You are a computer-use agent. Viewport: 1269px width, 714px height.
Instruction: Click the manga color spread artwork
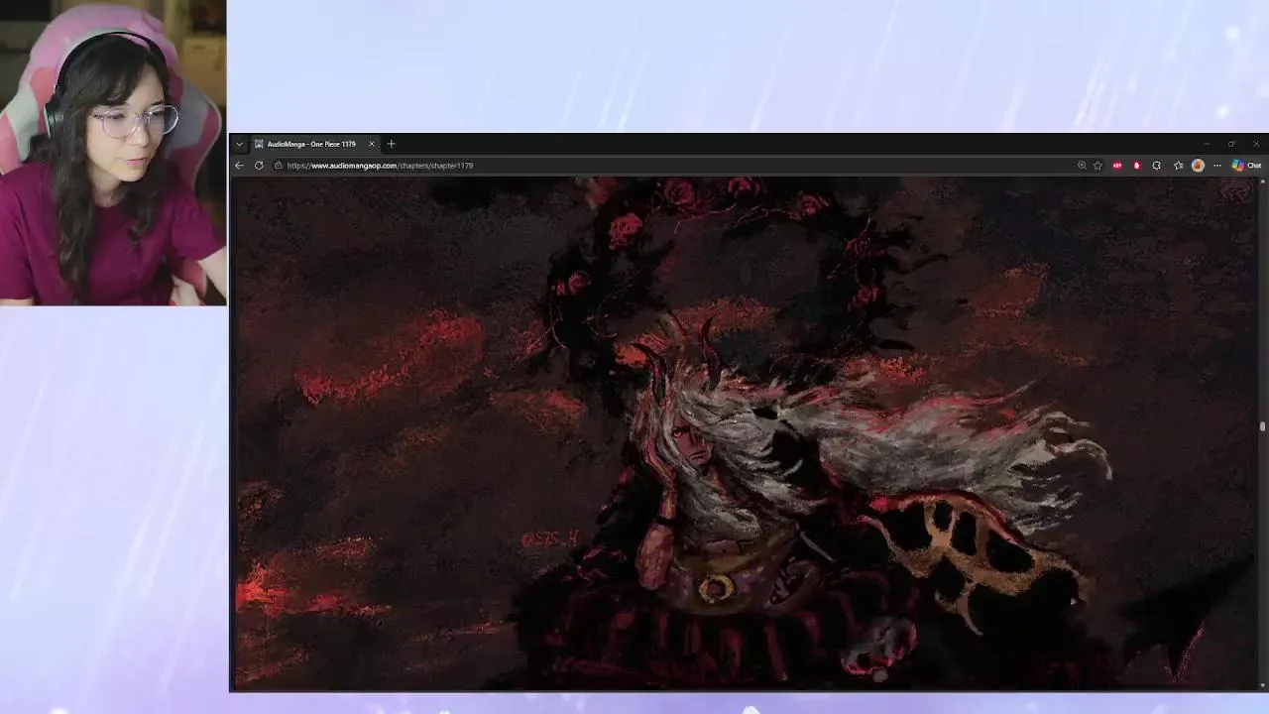pos(745,432)
